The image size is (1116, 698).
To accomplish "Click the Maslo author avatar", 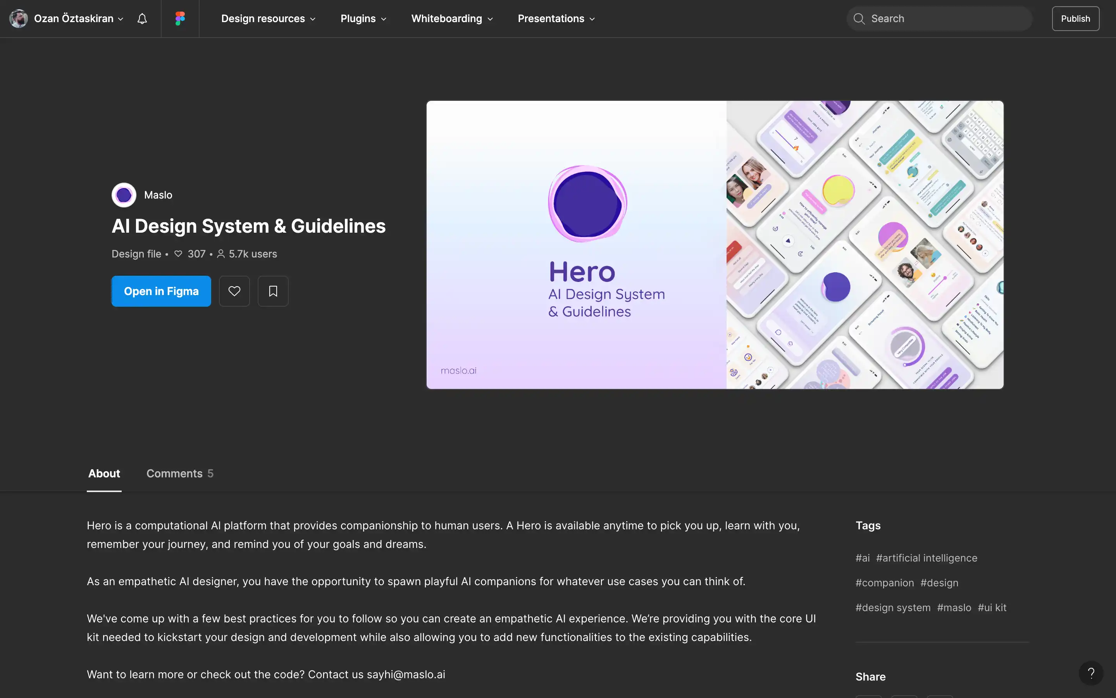I will click(124, 195).
